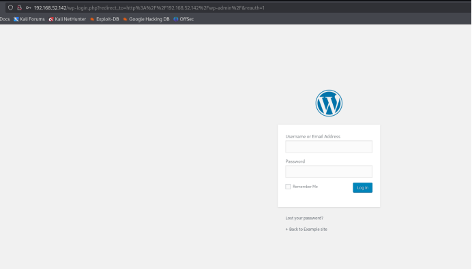This screenshot has height=269, width=472.
Task: Click the insecure connection padlock icon
Action: click(20, 7)
